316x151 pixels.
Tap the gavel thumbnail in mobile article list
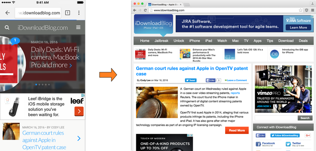tap(11, 131)
